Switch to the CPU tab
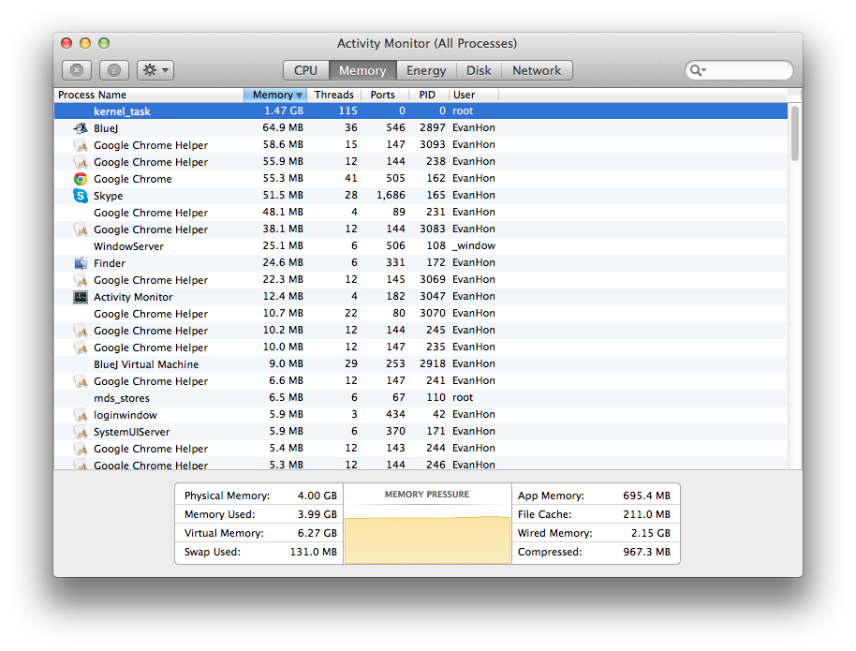This screenshot has height=651, width=856. coord(305,70)
